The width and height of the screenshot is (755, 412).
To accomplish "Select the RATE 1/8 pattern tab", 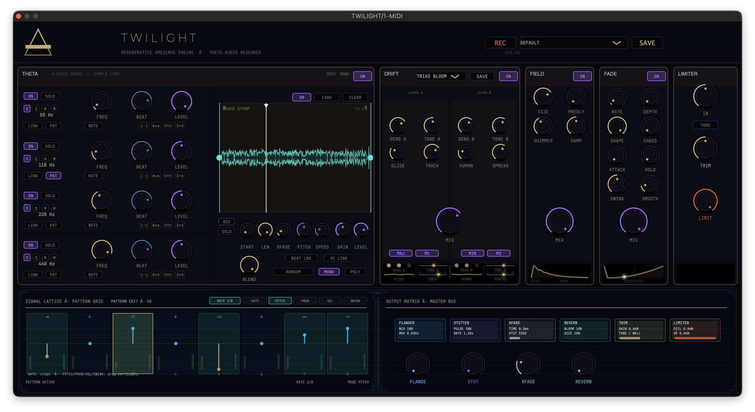I will pyautogui.click(x=225, y=301).
